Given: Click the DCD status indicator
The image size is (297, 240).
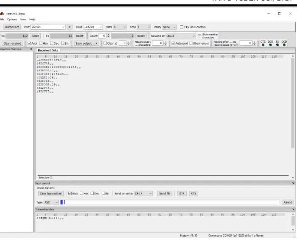Looking at the screenshot, I should 284,43.
